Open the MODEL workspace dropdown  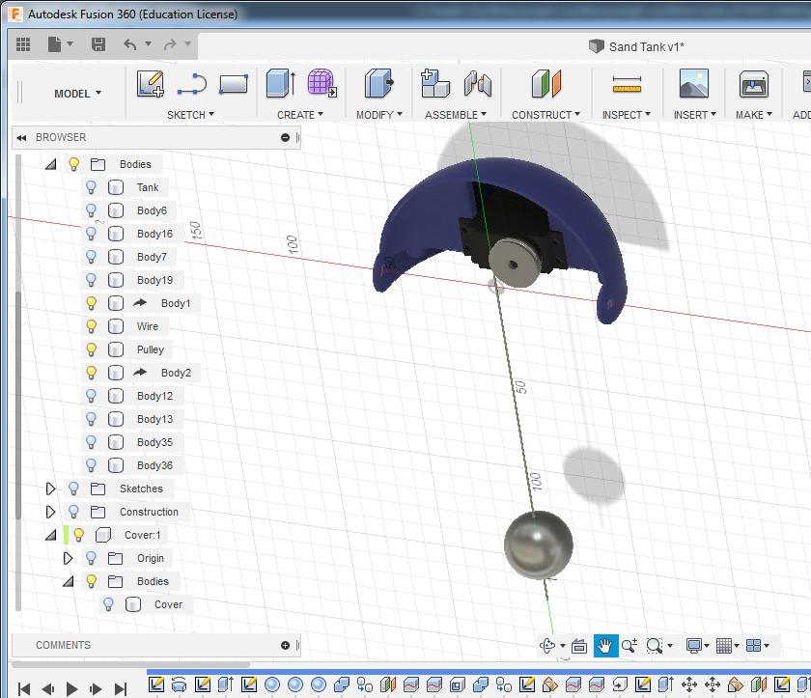(77, 94)
